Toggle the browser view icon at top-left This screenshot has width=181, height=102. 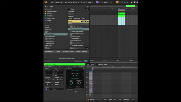coord(46,2)
